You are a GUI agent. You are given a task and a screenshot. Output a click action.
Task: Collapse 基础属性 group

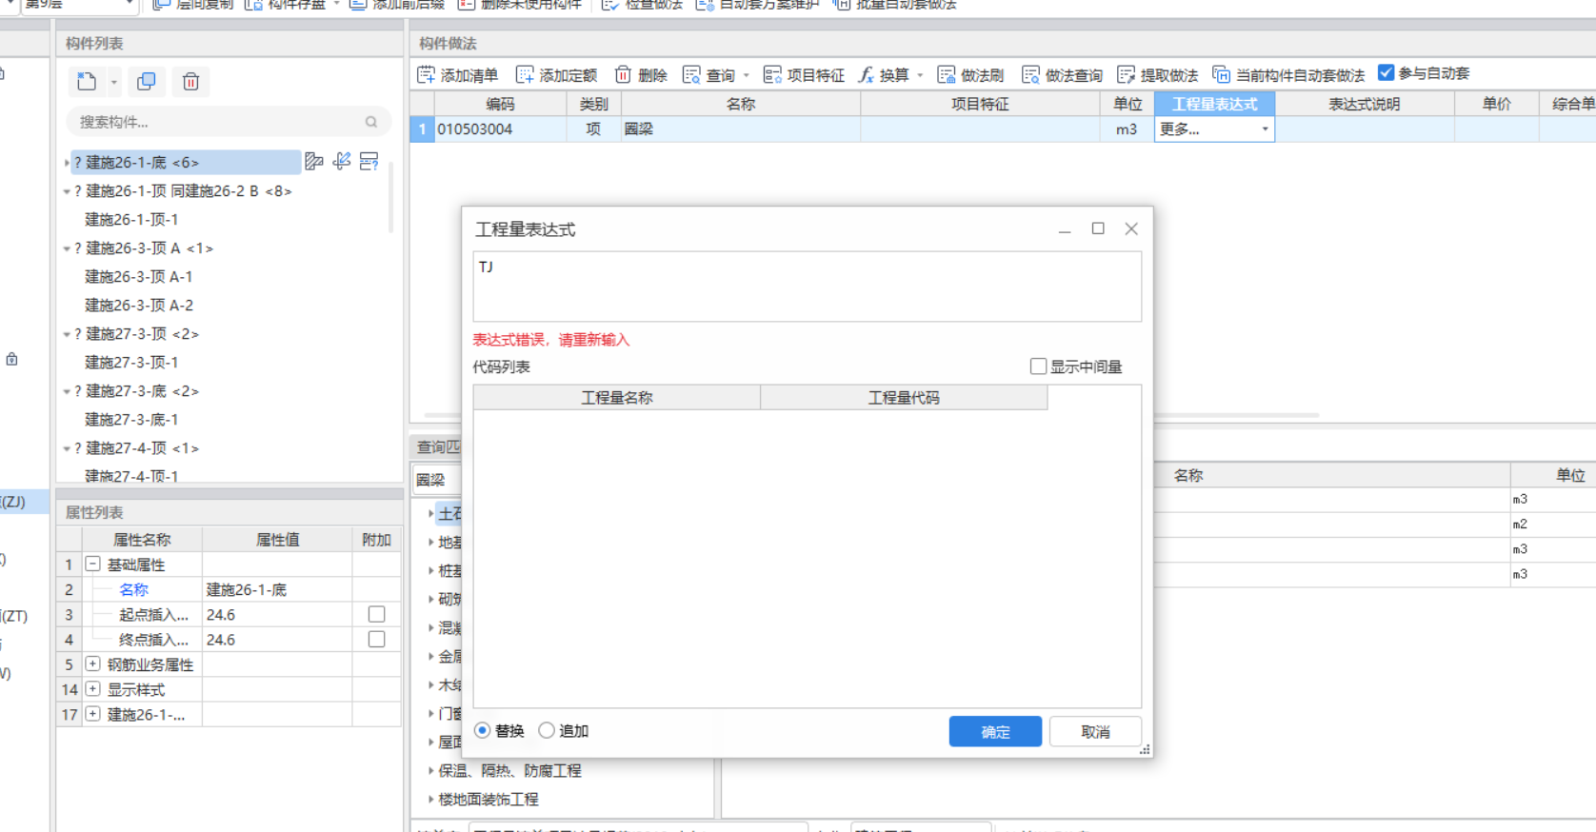point(93,564)
